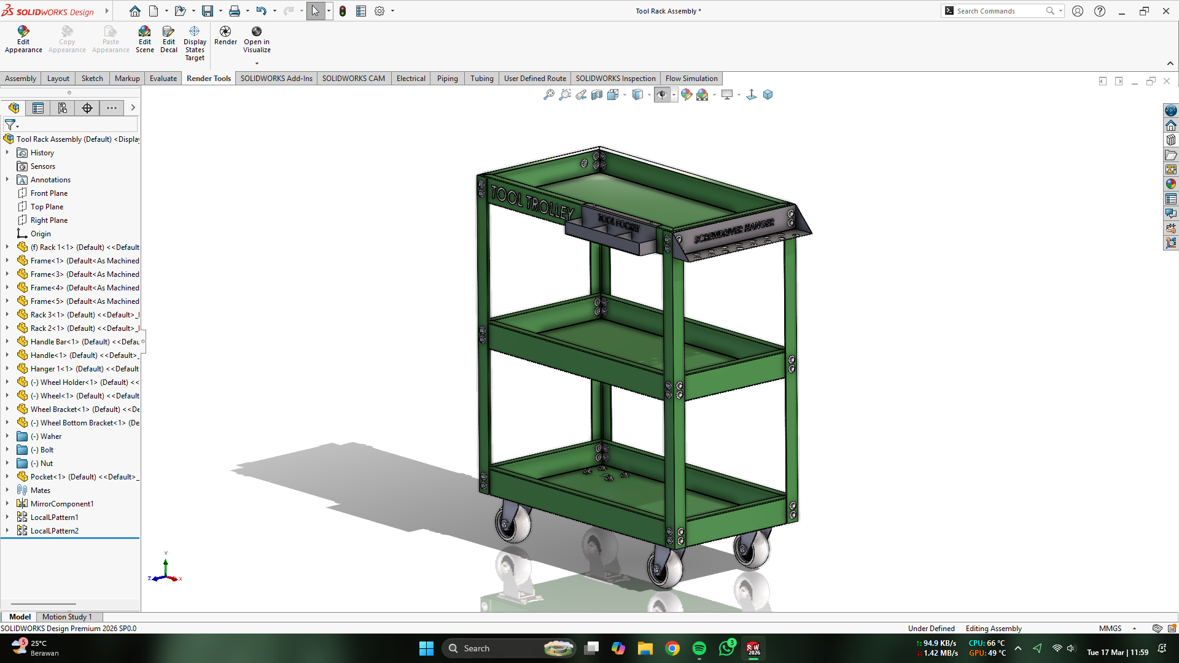Expand the Mates folder in tree

7,490
